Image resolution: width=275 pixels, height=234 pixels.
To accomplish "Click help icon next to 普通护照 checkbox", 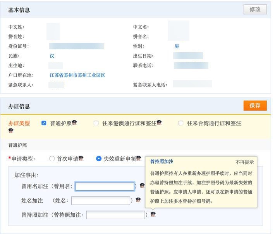I will (74, 123).
